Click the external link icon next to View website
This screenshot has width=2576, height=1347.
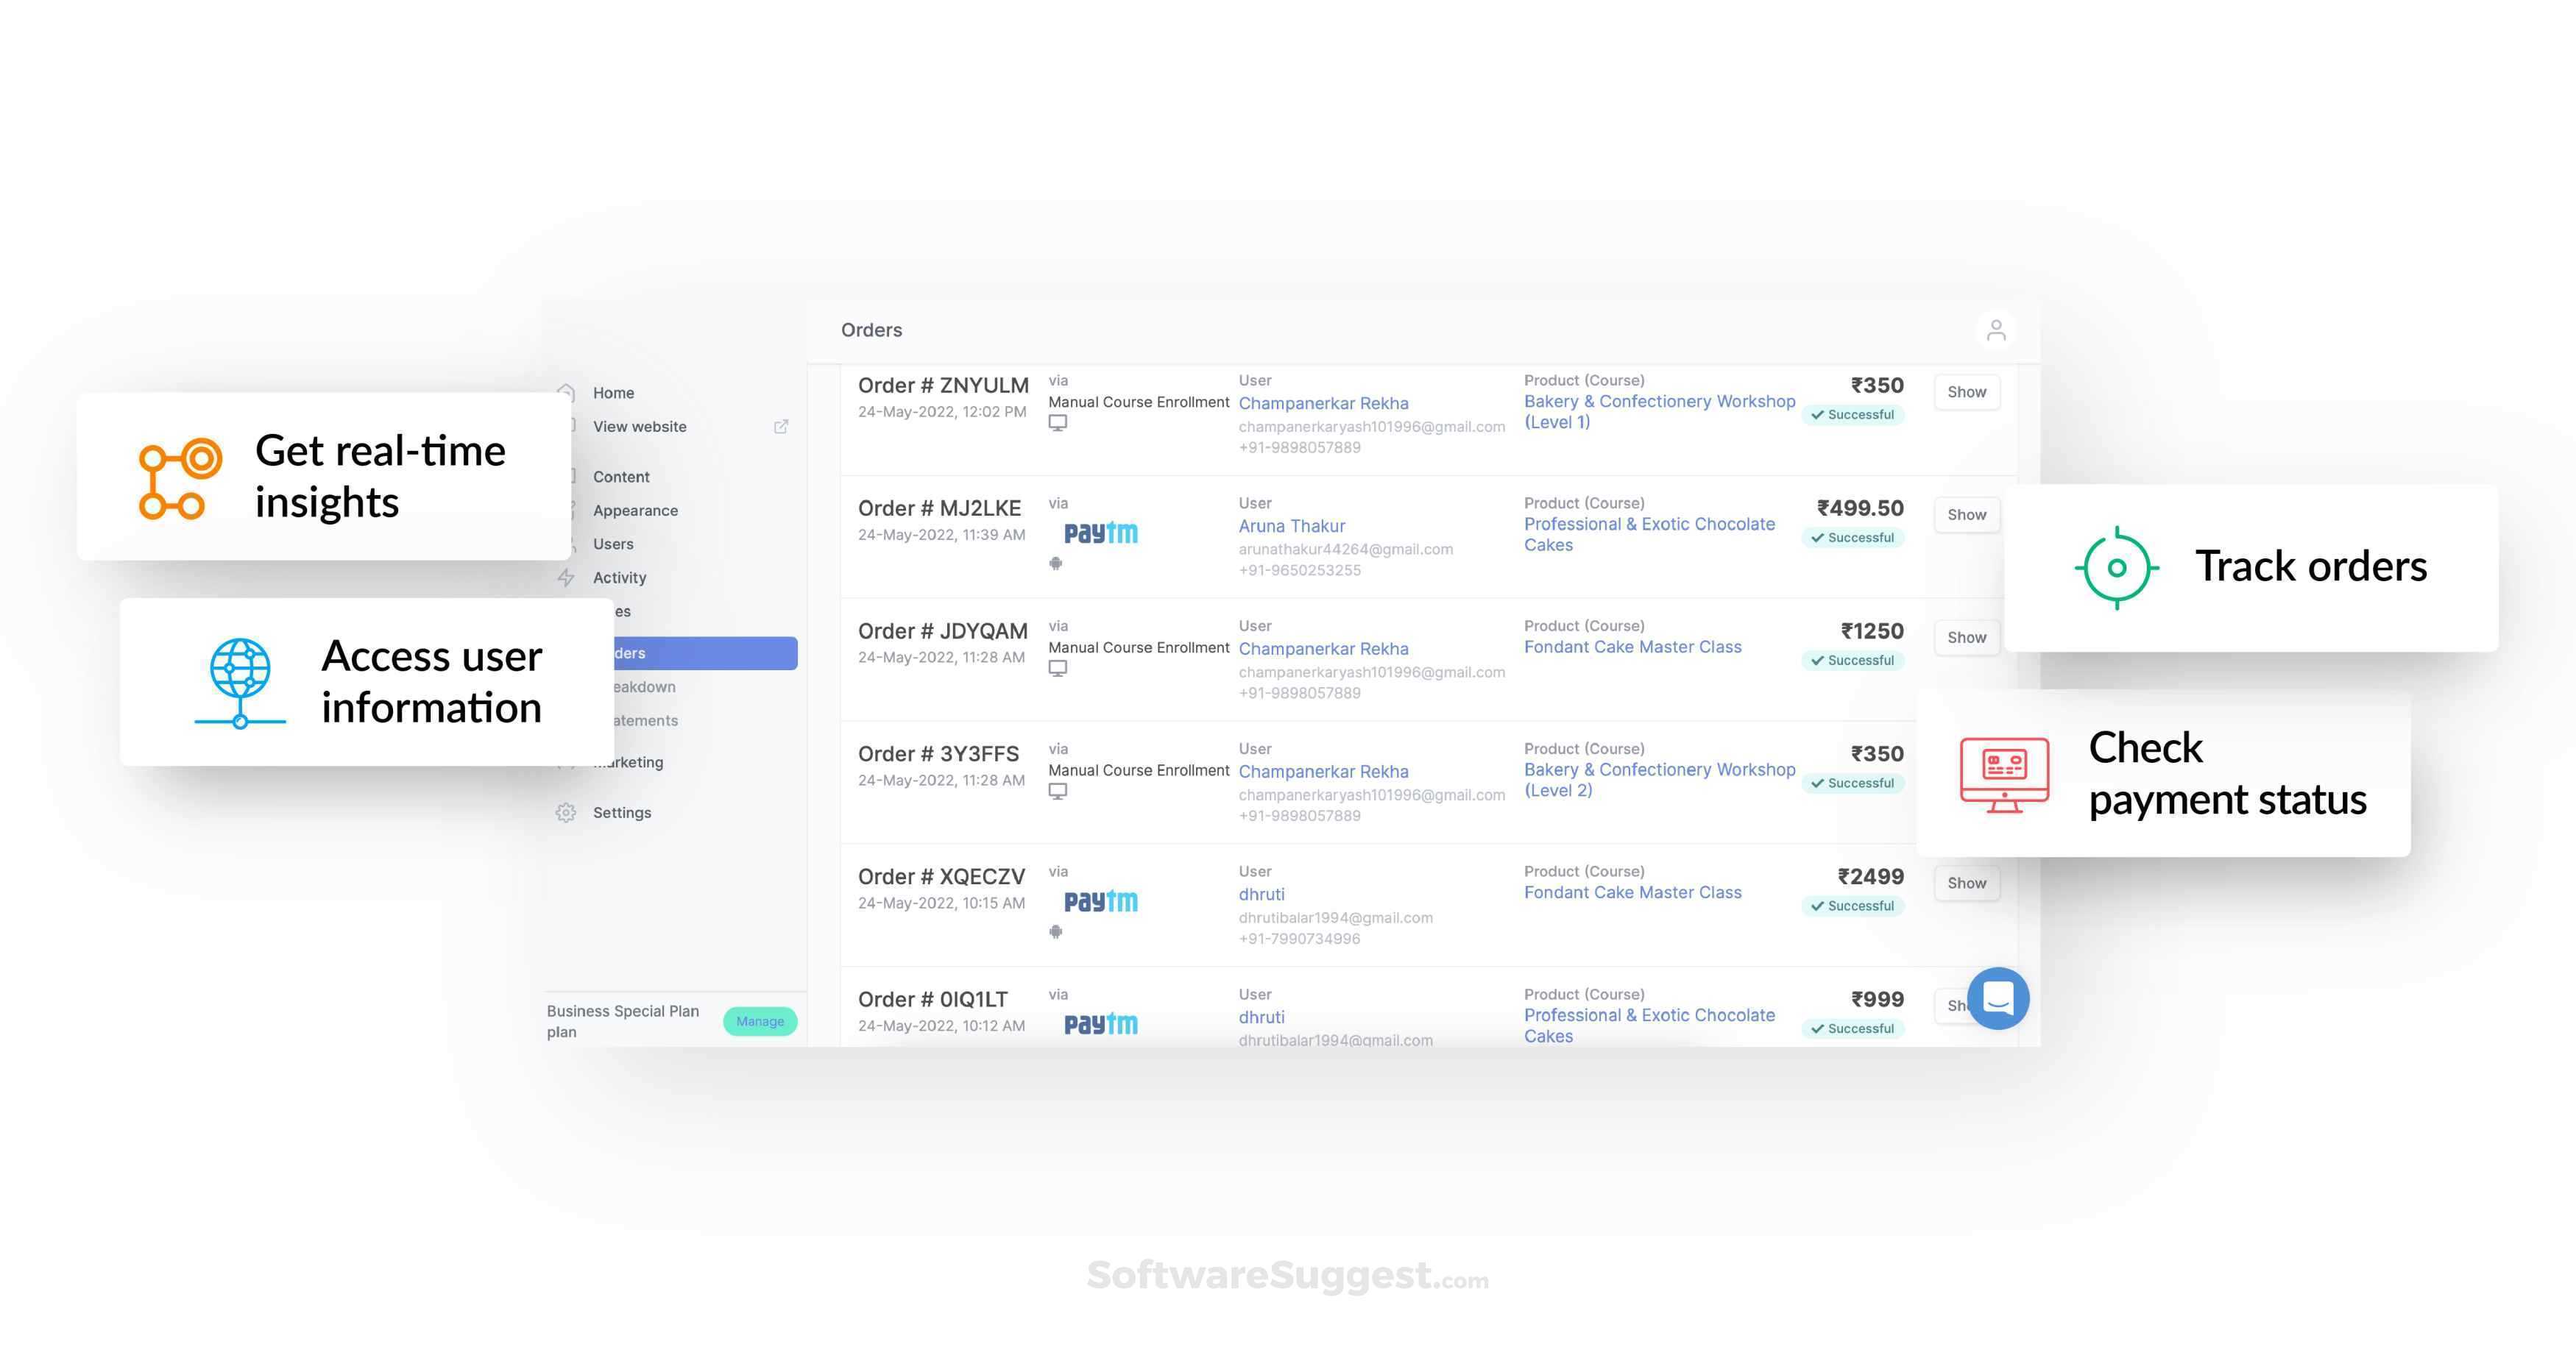(x=781, y=426)
